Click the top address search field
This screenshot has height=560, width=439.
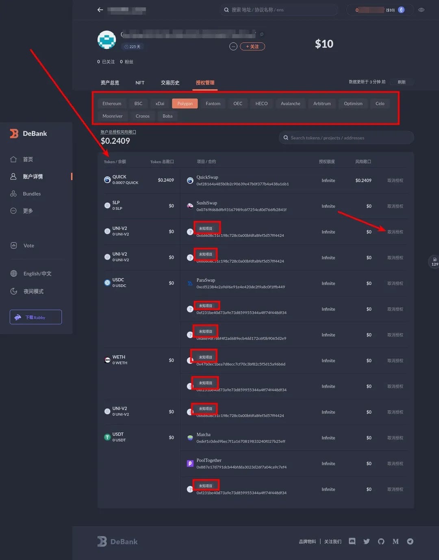(279, 10)
